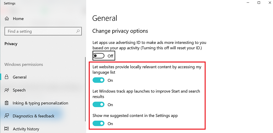Open the Speech settings page
Image resolution: width=273 pixels, height=133 pixels.
pos(19,90)
